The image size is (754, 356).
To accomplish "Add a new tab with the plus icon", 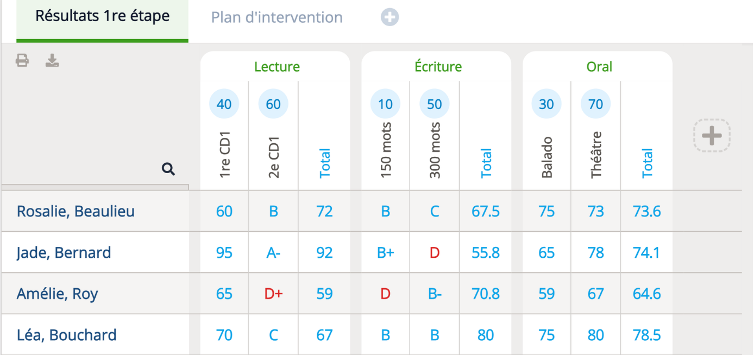I will click(x=389, y=17).
